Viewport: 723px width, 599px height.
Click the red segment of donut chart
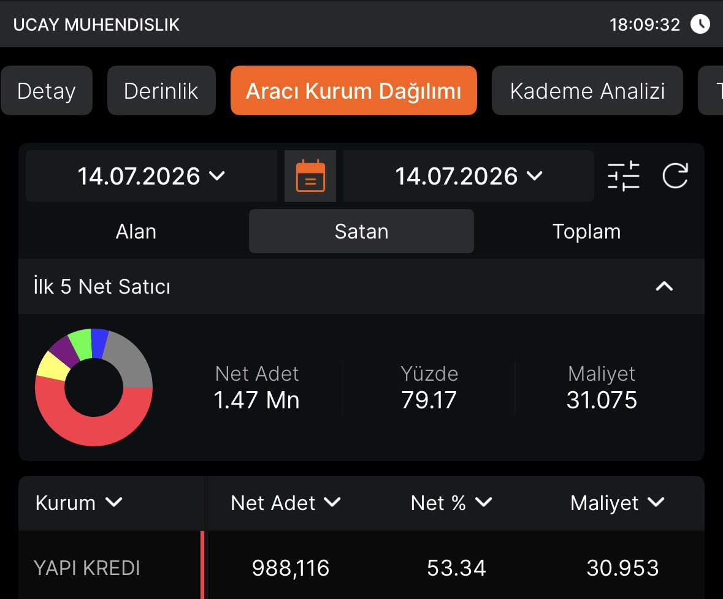[x=94, y=431]
